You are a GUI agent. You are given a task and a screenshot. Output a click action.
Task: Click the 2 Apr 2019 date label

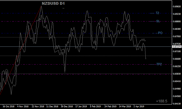point(139,106)
